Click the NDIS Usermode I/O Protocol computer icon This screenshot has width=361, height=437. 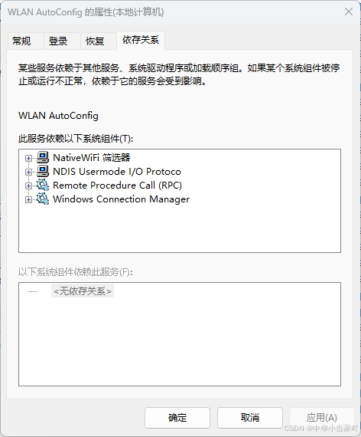43,172
